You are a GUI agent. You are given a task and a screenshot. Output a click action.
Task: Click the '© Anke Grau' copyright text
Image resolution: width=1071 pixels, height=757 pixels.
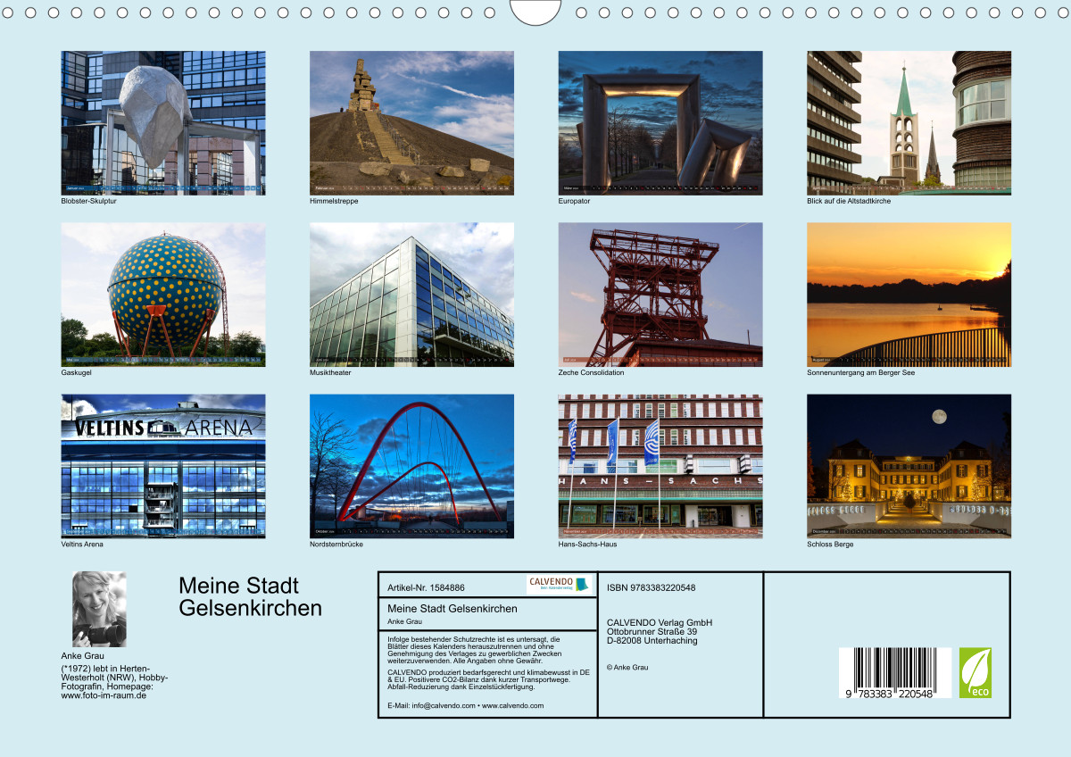(627, 667)
